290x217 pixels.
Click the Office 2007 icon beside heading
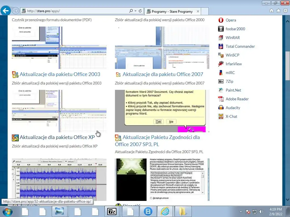coord(118,75)
